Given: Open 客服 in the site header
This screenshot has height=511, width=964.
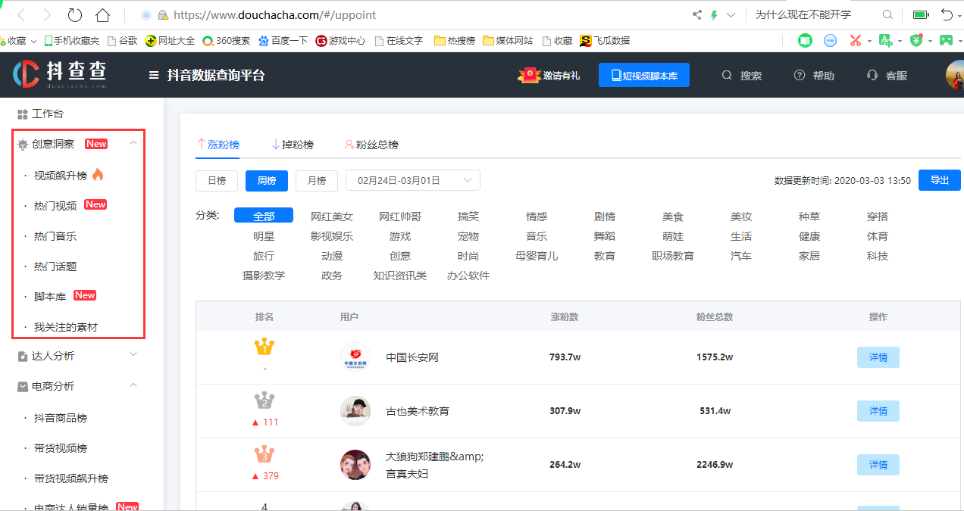Looking at the screenshot, I should pyautogui.click(x=887, y=76).
